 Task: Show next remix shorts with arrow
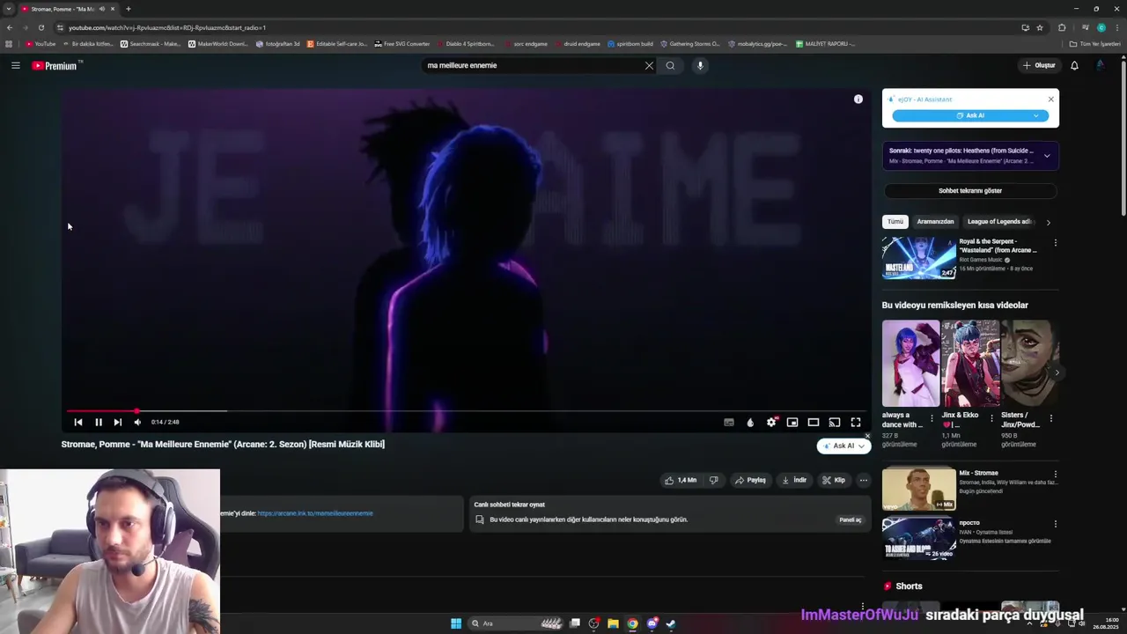coord(1057,372)
